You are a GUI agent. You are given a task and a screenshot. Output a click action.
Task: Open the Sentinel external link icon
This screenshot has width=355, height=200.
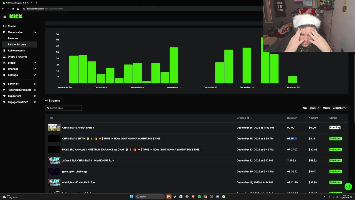click(35, 84)
